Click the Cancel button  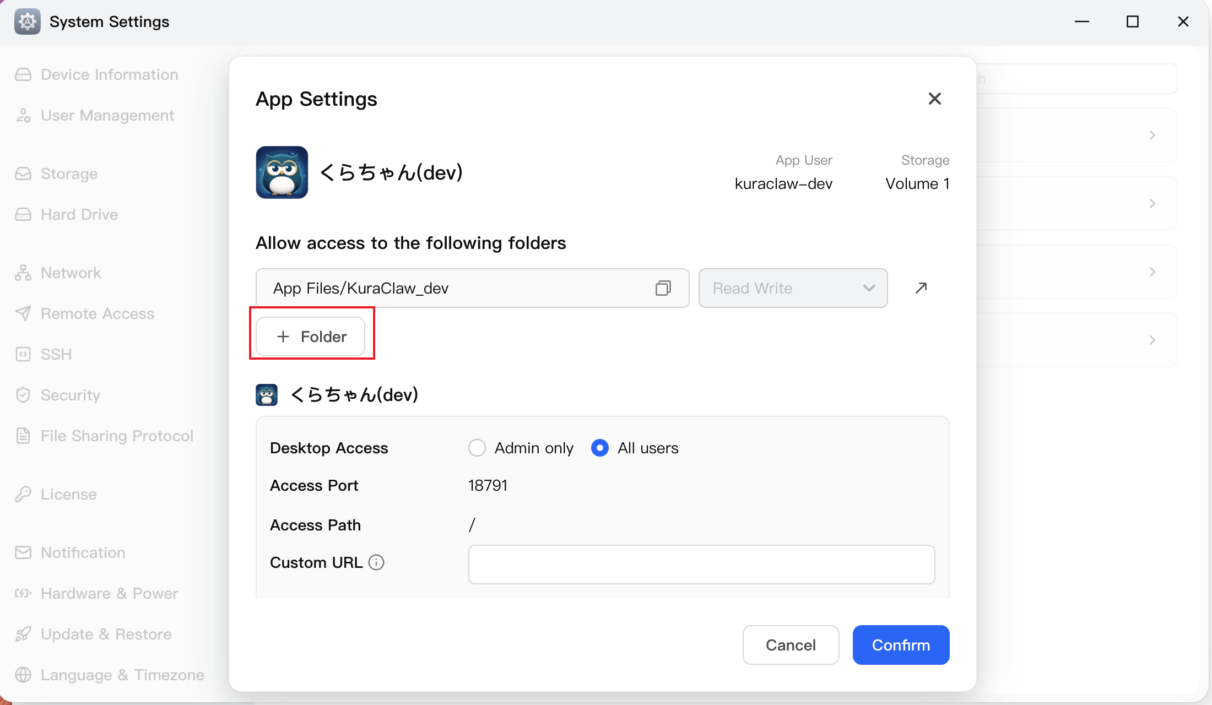(x=791, y=645)
